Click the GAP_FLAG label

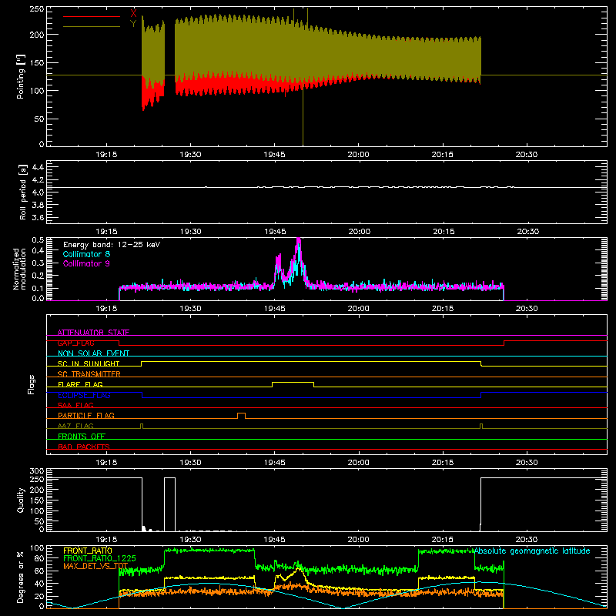tap(75, 343)
